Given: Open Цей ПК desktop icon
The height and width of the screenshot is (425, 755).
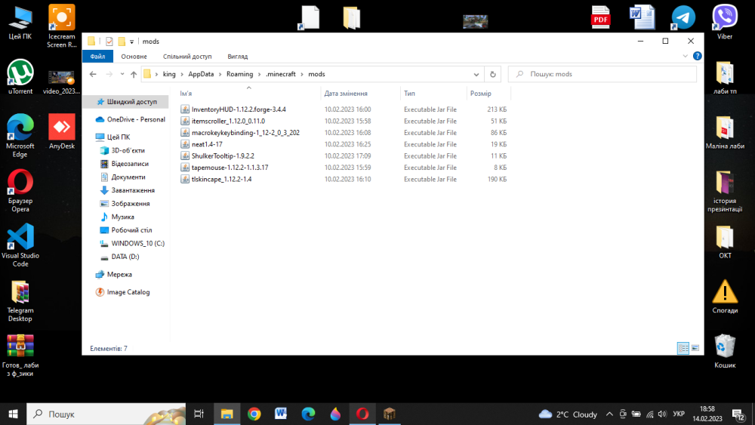Looking at the screenshot, I should coord(20,22).
